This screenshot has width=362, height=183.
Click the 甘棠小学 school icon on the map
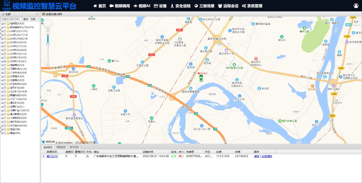click(125, 111)
